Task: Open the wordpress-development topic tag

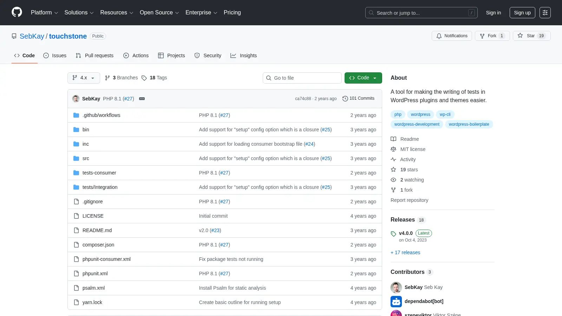Action: (417, 124)
